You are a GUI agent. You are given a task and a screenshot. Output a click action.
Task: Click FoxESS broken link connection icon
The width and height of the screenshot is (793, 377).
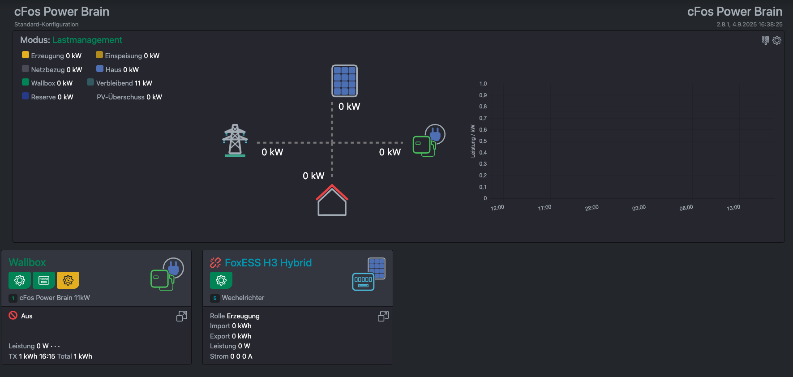pyautogui.click(x=215, y=263)
